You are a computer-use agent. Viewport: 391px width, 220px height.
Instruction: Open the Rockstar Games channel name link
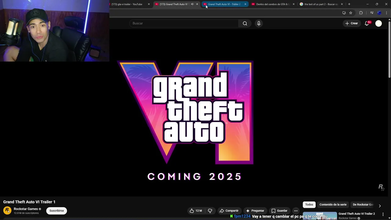point(26,209)
